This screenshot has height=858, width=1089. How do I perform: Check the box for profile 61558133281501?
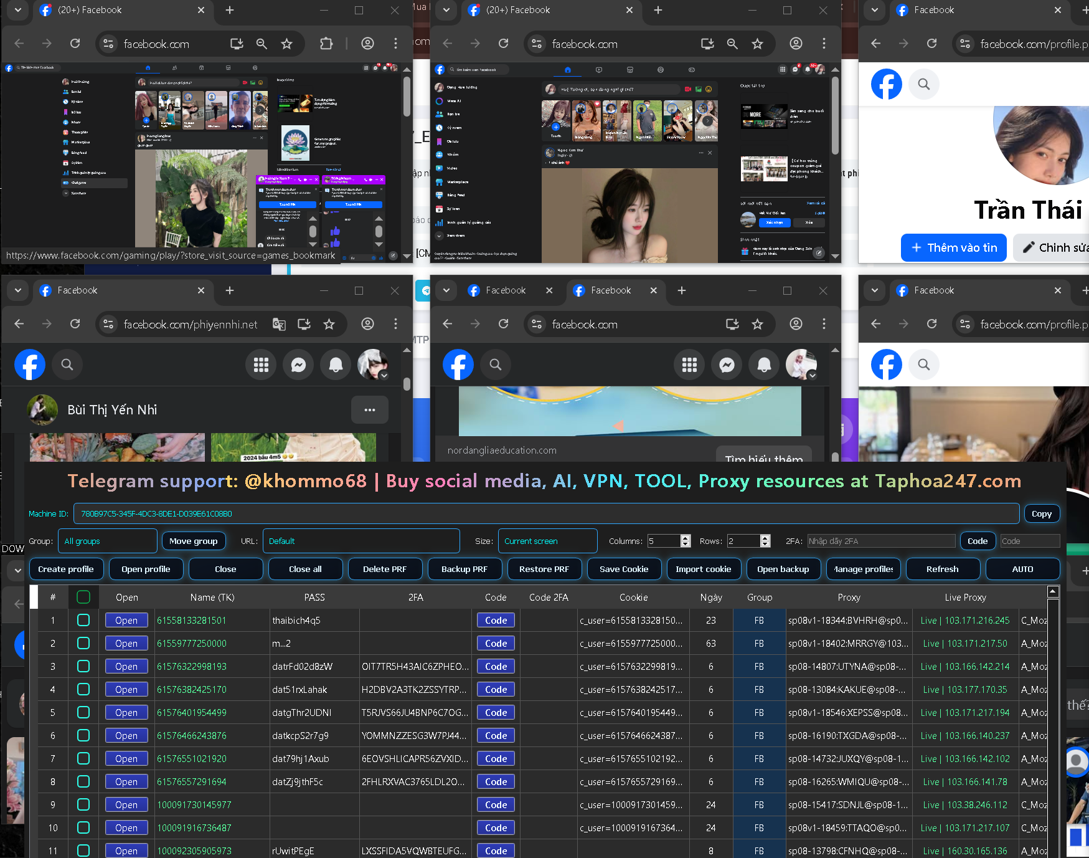[x=83, y=621]
